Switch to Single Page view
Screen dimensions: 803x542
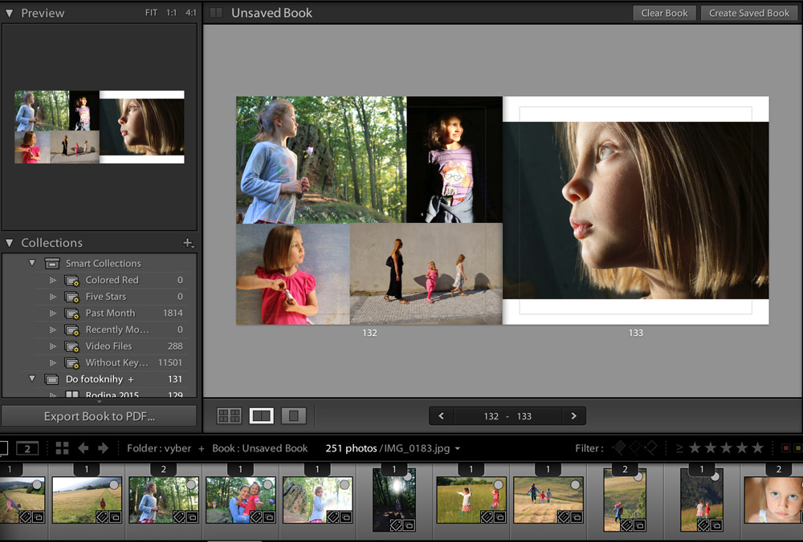pyautogui.click(x=294, y=416)
